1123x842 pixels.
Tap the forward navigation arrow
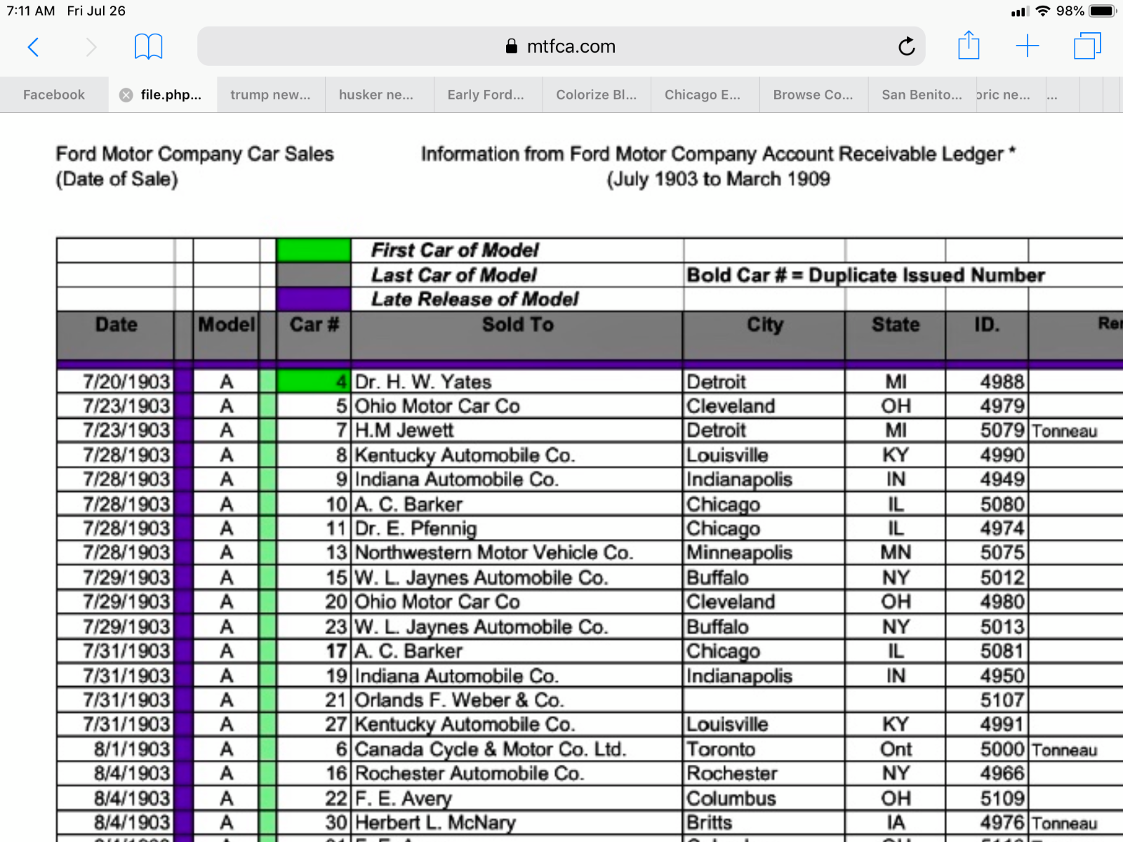(x=91, y=47)
